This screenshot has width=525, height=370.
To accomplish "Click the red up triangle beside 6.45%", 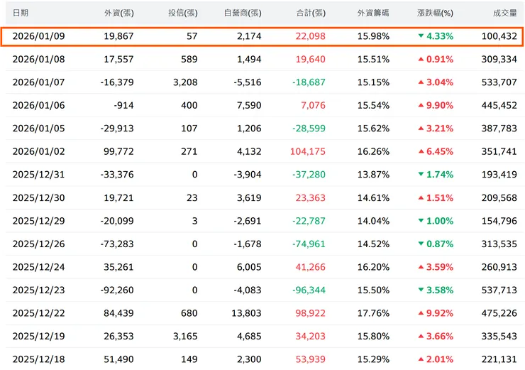I will click(421, 151).
